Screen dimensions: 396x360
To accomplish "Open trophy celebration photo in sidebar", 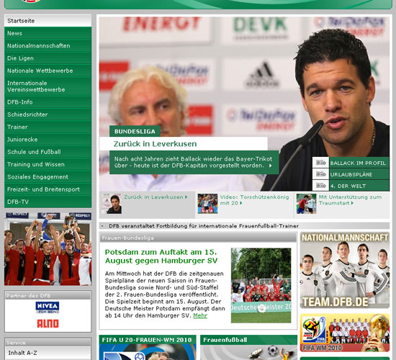I will click(x=48, y=249).
